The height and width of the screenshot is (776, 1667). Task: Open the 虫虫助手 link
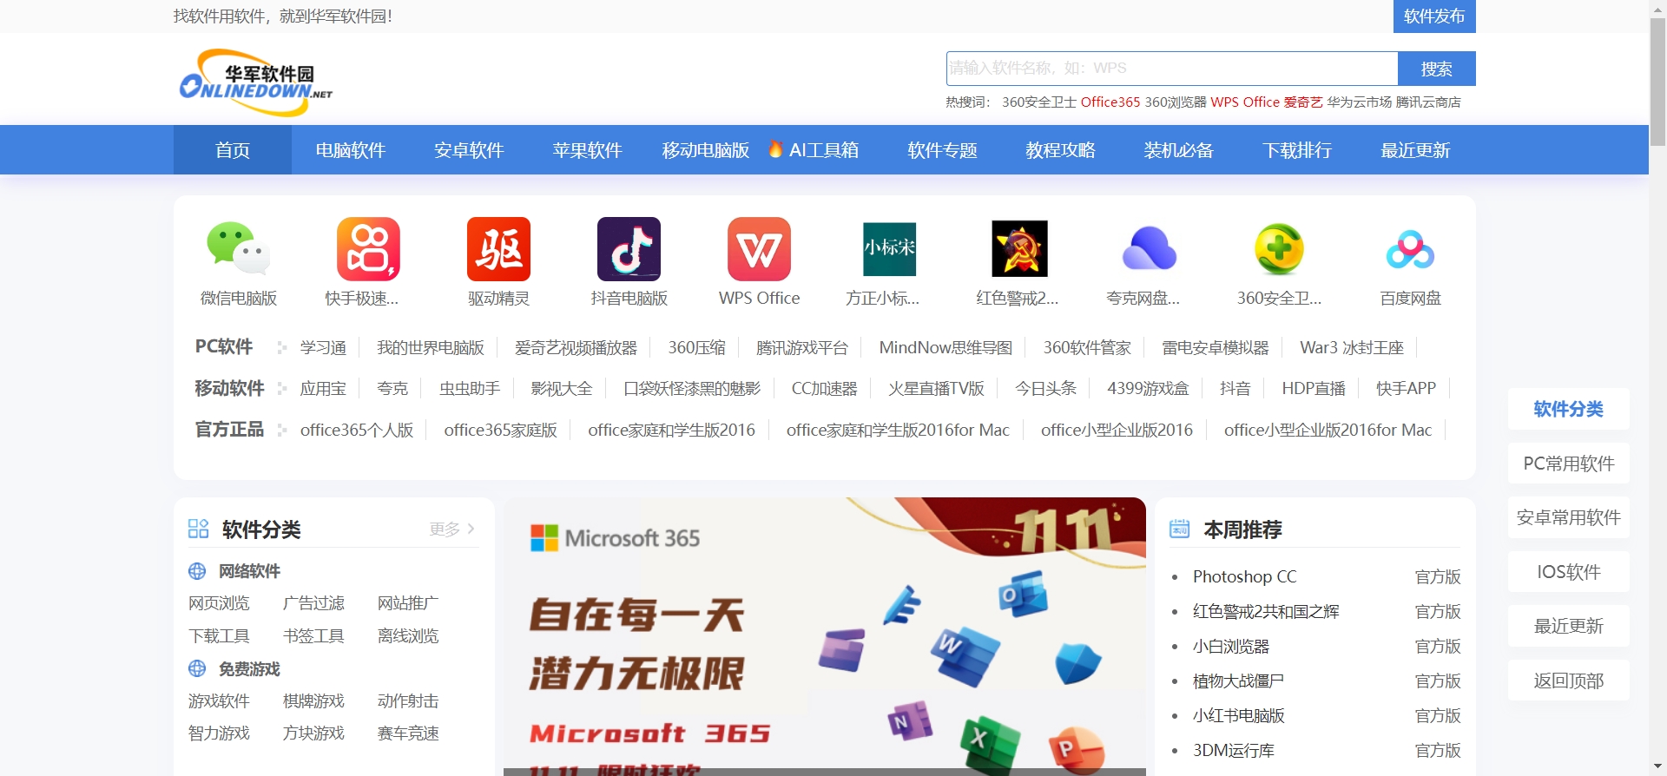coord(469,389)
